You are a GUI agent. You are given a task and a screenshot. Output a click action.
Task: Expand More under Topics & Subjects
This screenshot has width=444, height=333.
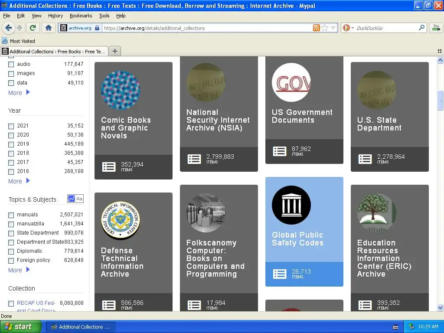coord(19,270)
